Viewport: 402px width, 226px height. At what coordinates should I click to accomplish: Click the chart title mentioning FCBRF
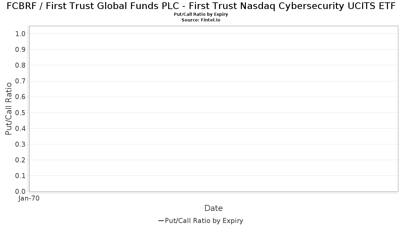tap(201, 6)
